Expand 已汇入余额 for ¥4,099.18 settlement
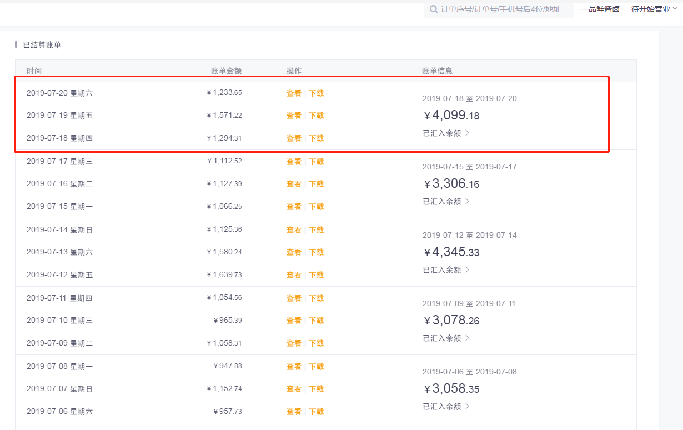Screen dimensions: 683x430 [446, 133]
